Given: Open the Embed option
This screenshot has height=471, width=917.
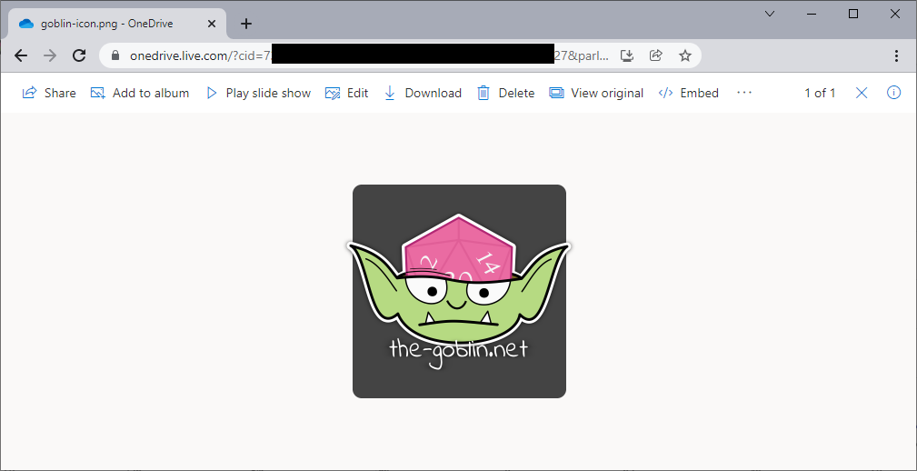Looking at the screenshot, I should (x=688, y=93).
